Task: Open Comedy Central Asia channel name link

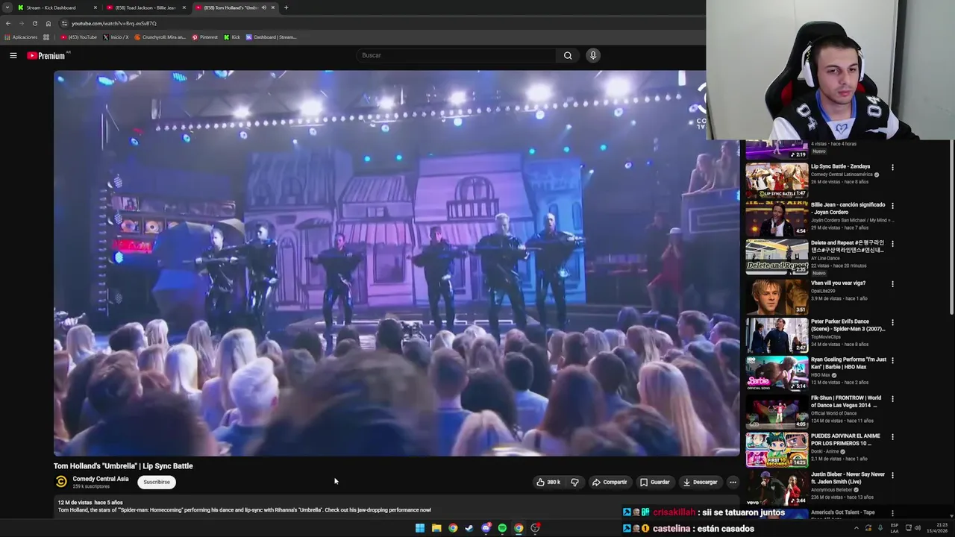Action: click(101, 479)
